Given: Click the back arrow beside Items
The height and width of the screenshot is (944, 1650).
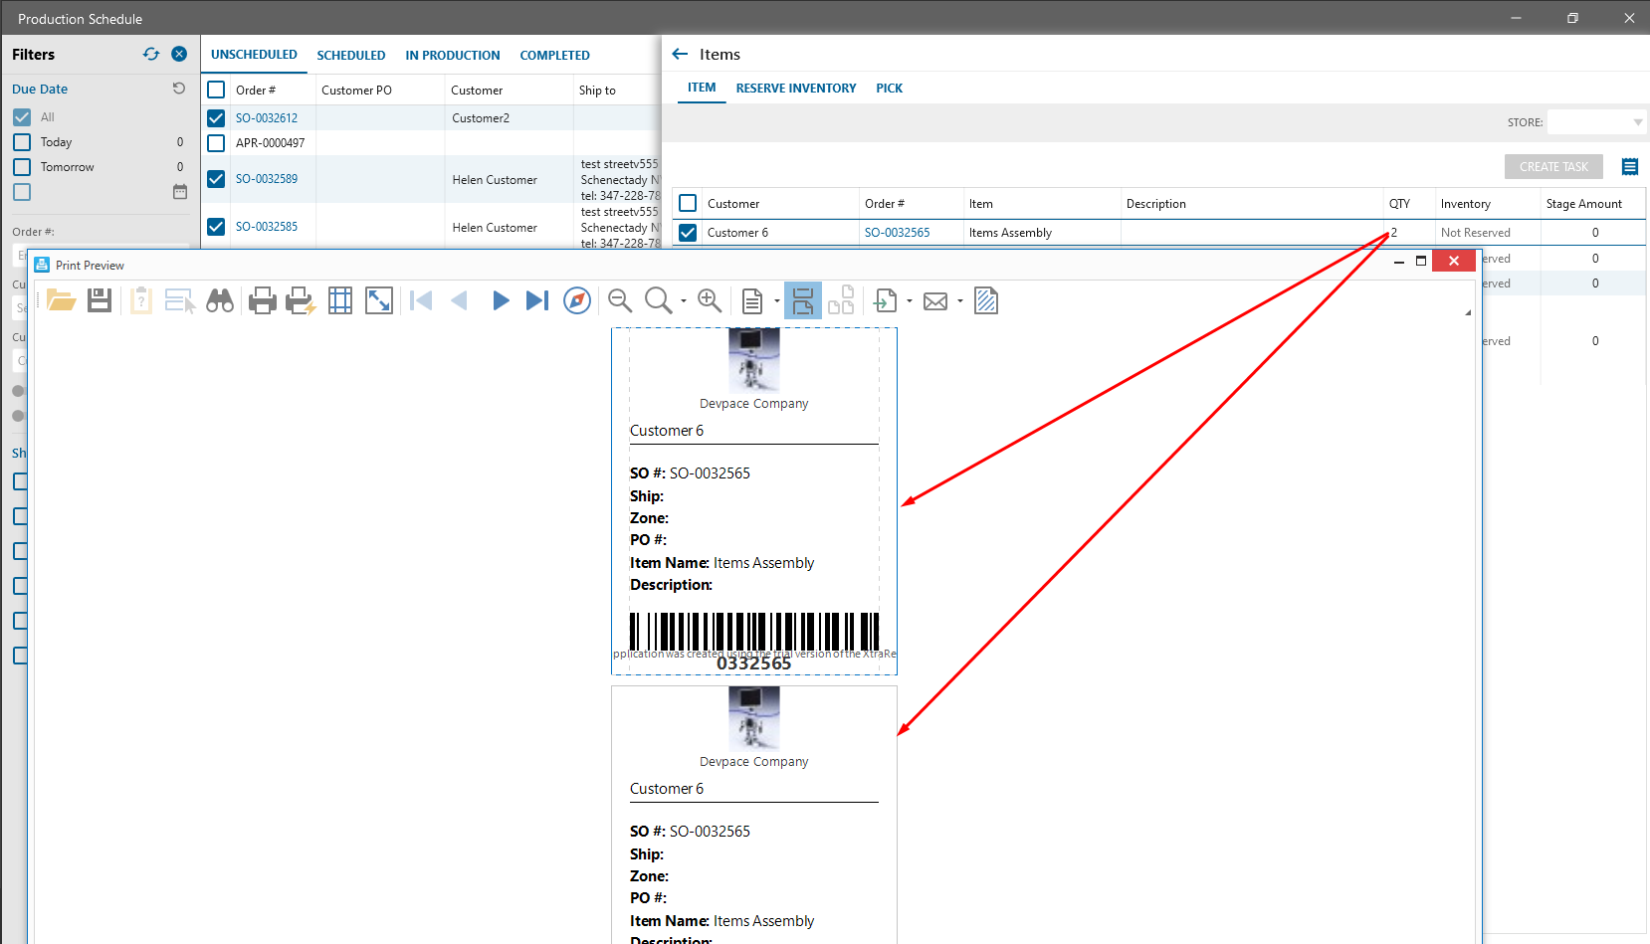Looking at the screenshot, I should pos(681,55).
